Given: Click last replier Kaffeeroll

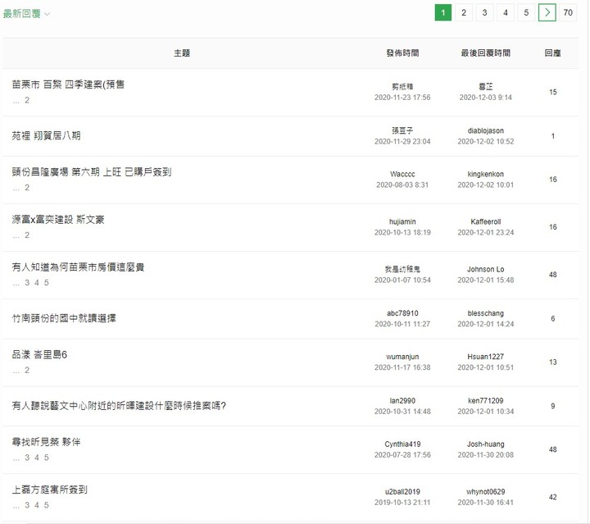Looking at the screenshot, I should click(x=485, y=221).
